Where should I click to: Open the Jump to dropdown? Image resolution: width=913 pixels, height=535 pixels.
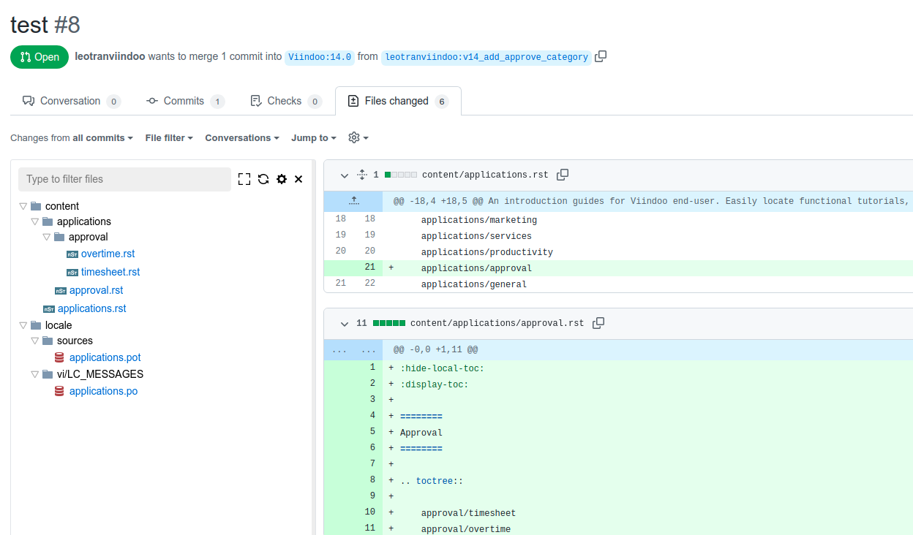click(x=313, y=137)
